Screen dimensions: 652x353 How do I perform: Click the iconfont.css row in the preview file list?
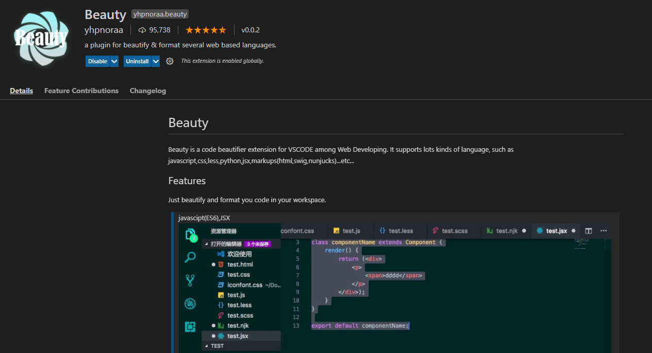pos(241,285)
